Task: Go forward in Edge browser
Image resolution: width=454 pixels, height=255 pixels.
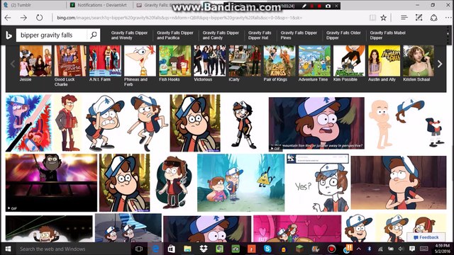Action: pyautogui.click(x=23, y=18)
